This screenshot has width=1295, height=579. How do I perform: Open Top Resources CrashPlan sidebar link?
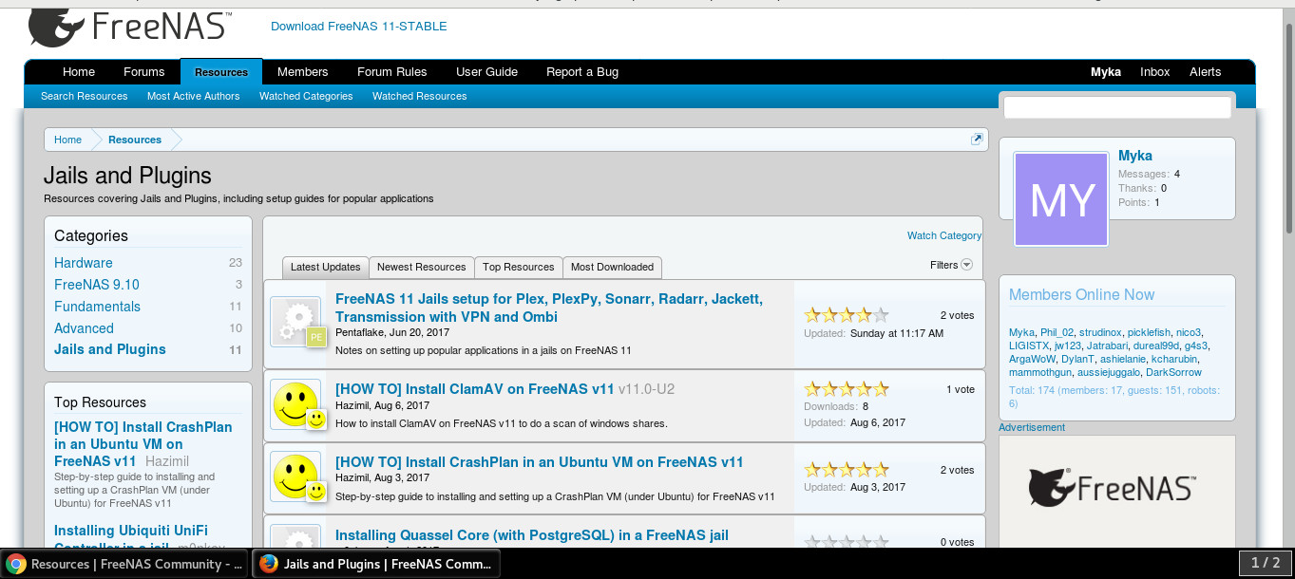point(143,444)
